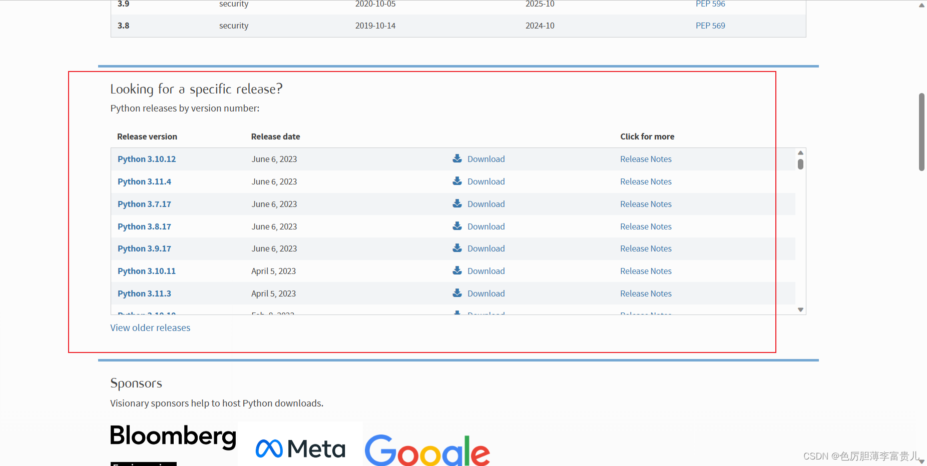
Task: Open PEP 596 link for version 3.9
Action: (710, 4)
